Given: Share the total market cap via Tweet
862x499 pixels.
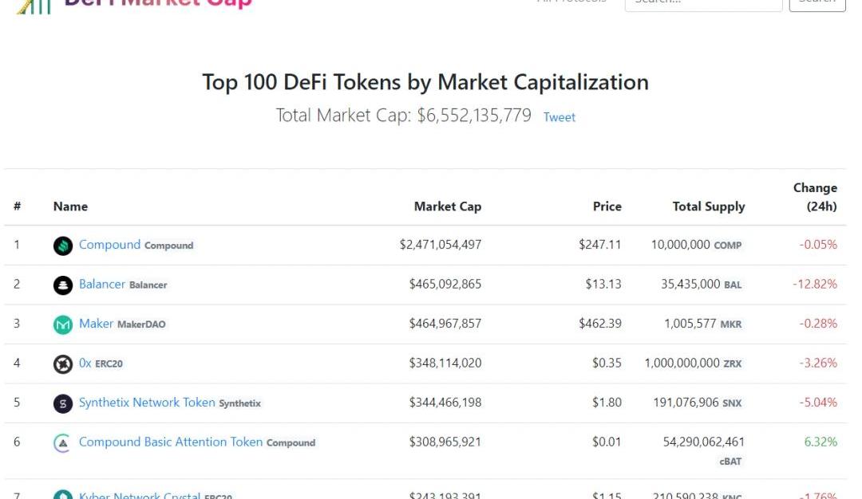Looking at the screenshot, I should pyautogui.click(x=559, y=117).
